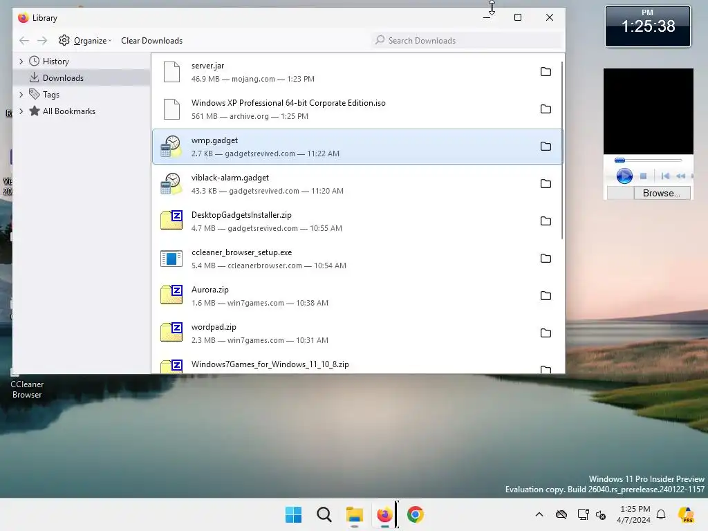Screen dimensions: 708x531
Task: Open the Organize dropdown menu
Action: (x=85, y=41)
